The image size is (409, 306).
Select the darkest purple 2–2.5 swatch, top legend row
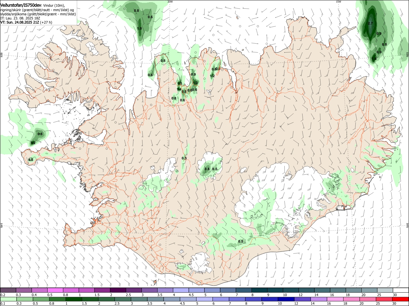point(118,290)
